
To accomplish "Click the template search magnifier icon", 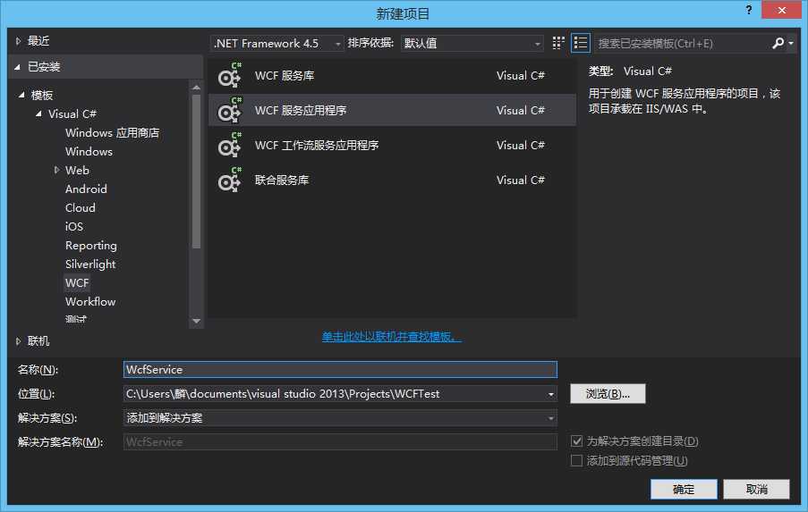I will coord(778,43).
